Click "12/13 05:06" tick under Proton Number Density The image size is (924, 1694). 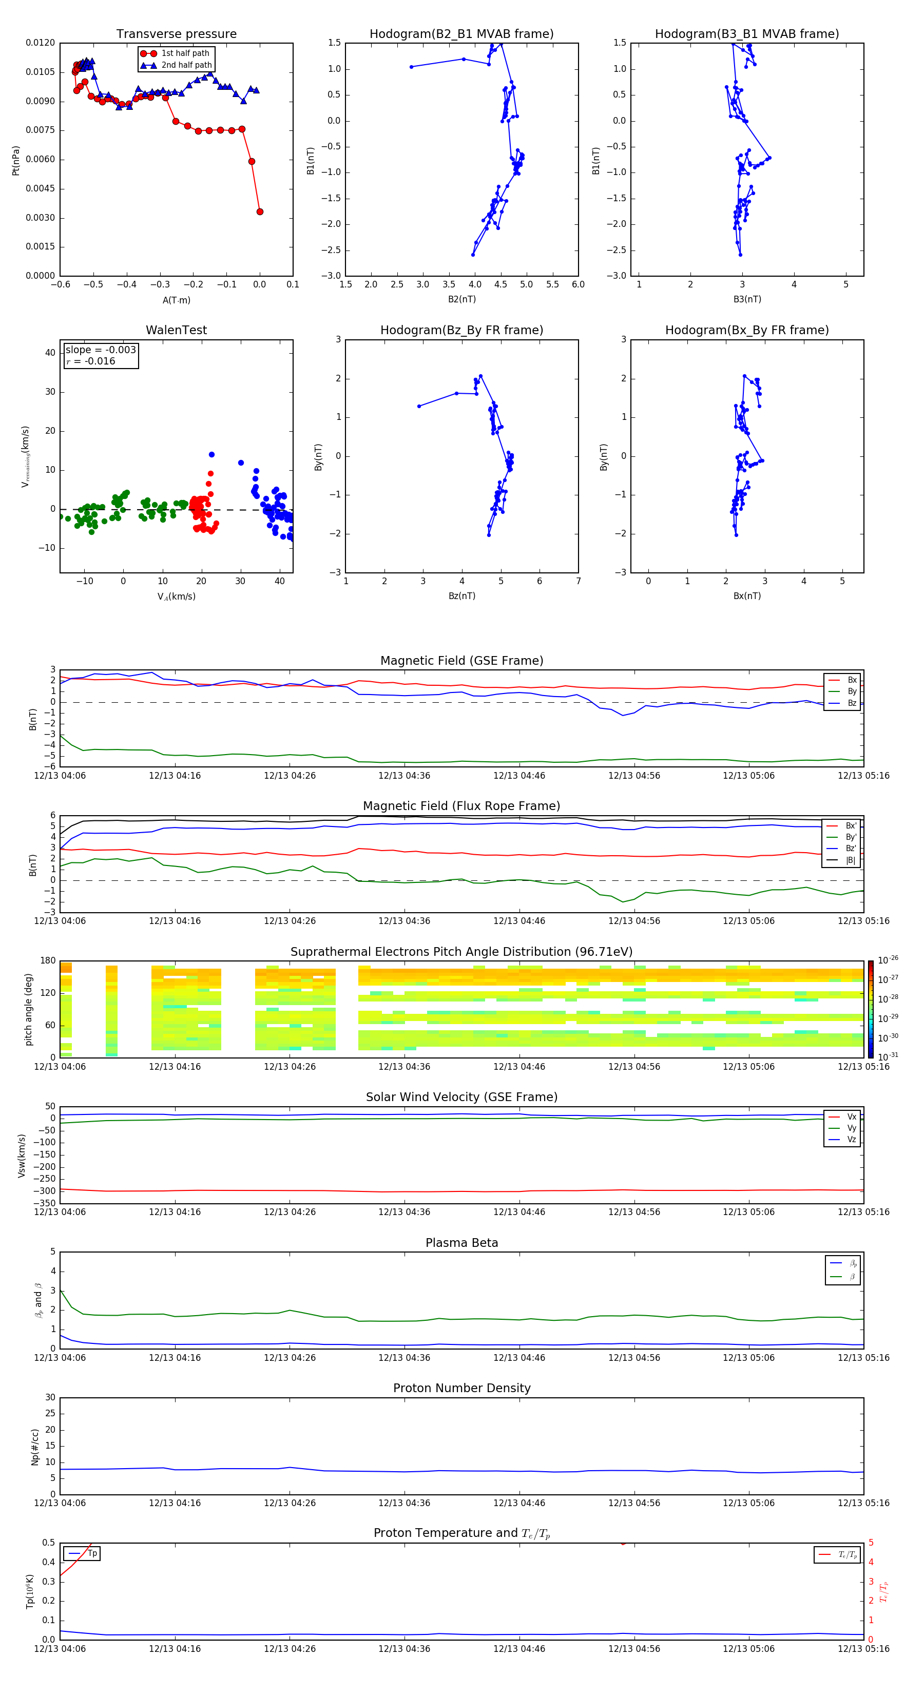pos(749,1503)
